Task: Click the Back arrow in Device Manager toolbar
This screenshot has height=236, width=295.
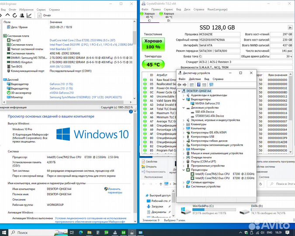Action: coord(180,85)
